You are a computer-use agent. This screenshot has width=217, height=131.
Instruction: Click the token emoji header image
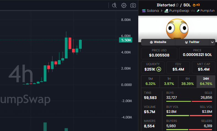(177, 29)
